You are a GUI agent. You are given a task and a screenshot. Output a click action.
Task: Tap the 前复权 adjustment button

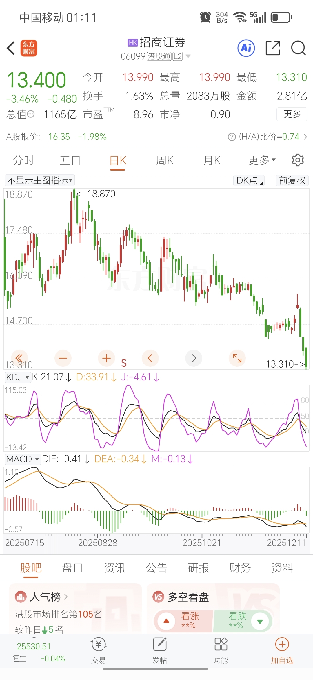click(292, 180)
